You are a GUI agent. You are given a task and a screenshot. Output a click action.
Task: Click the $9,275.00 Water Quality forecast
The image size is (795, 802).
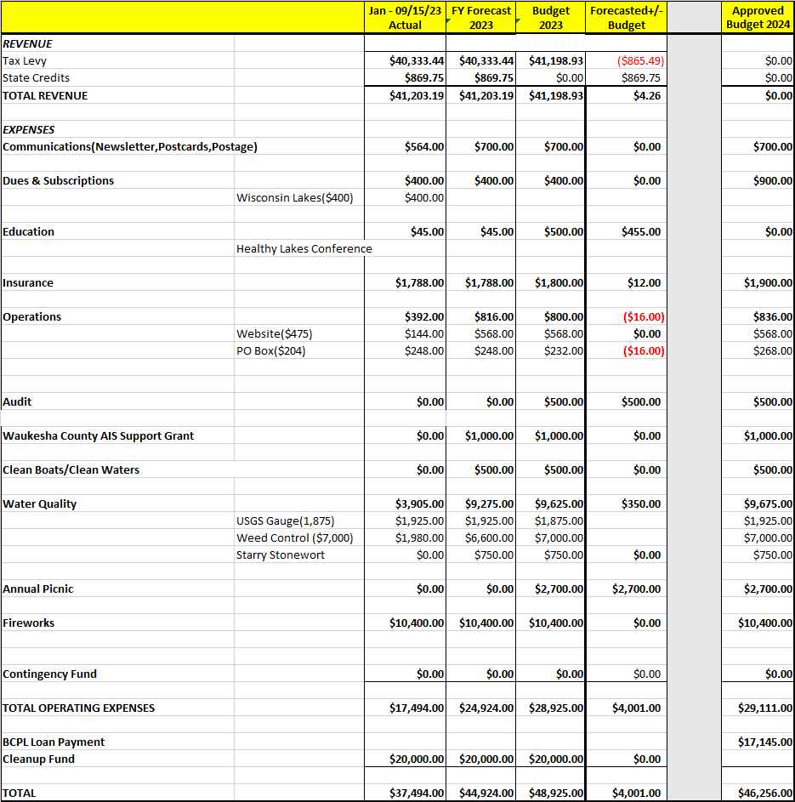489,503
